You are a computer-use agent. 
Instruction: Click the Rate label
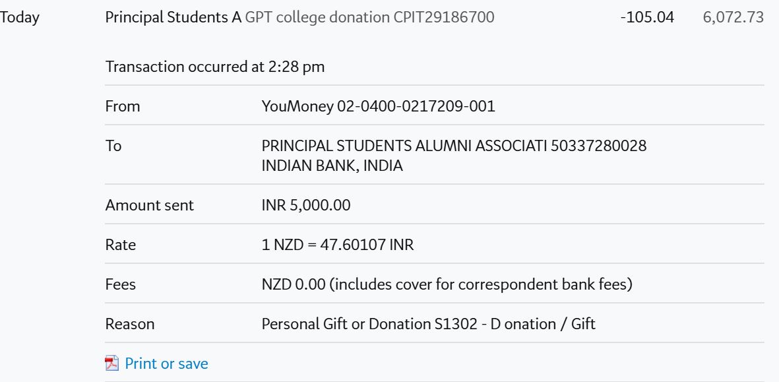120,245
